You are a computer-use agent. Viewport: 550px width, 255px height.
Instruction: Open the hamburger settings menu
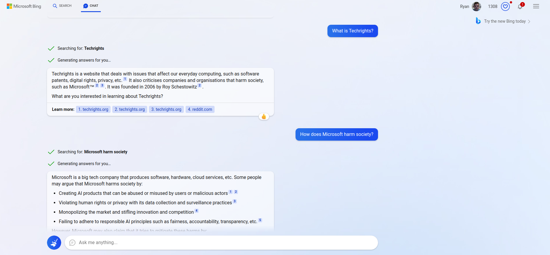point(536,6)
